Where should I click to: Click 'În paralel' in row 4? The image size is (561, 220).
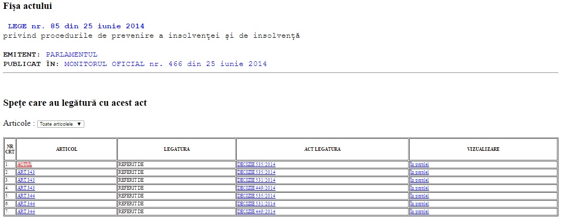click(420, 188)
